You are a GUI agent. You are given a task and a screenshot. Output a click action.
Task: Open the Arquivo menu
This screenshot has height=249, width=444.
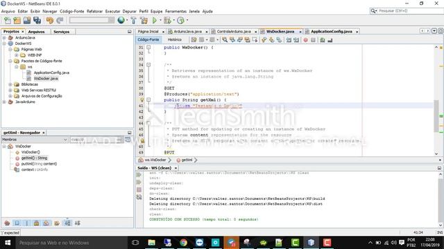pyautogui.click(x=8, y=11)
